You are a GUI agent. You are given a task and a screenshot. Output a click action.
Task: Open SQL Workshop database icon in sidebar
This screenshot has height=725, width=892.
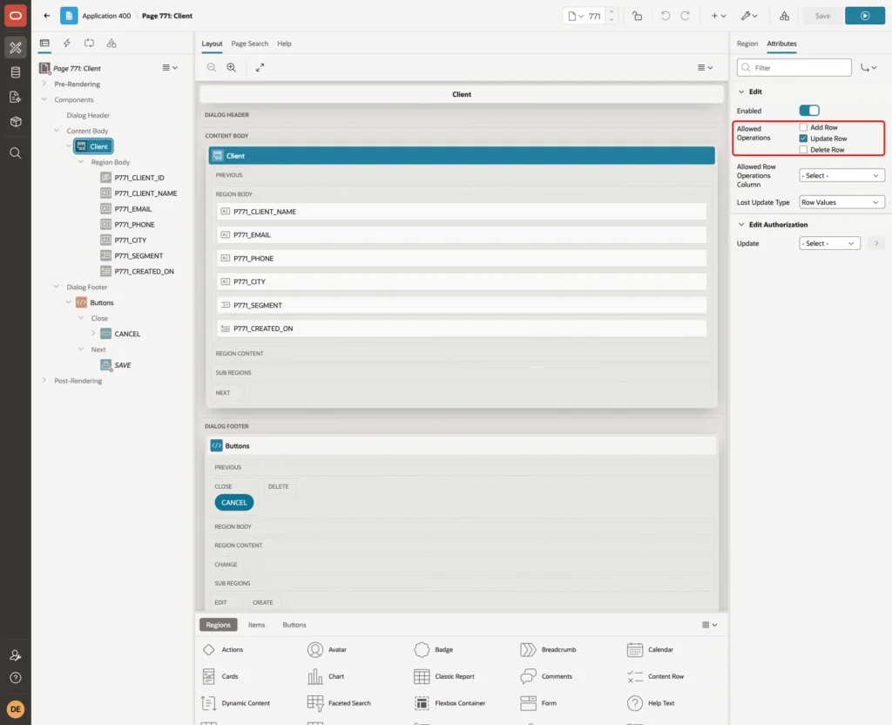pos(16,72)
